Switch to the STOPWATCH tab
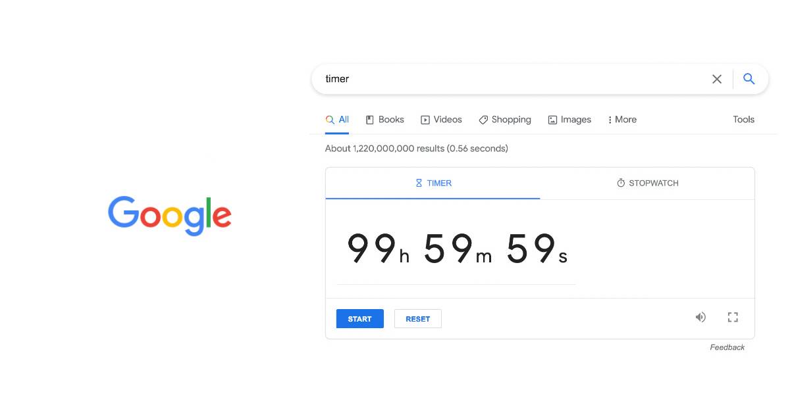This screenshot has width=790, height=413. click(647, 183)
